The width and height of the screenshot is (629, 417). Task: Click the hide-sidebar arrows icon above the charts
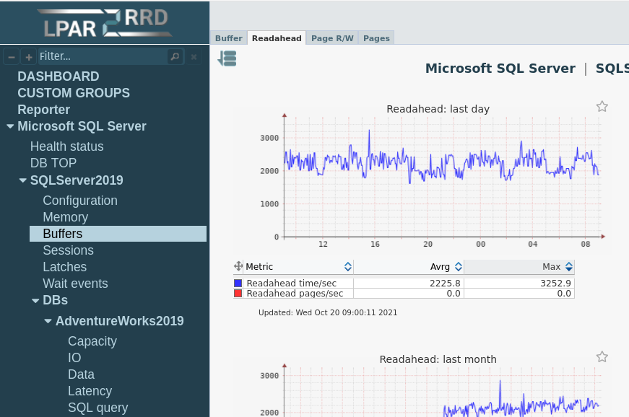(227, 58)
